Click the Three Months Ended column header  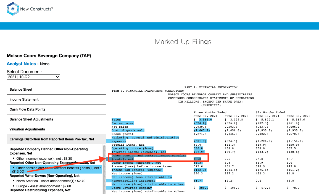(x=210, y=112)
